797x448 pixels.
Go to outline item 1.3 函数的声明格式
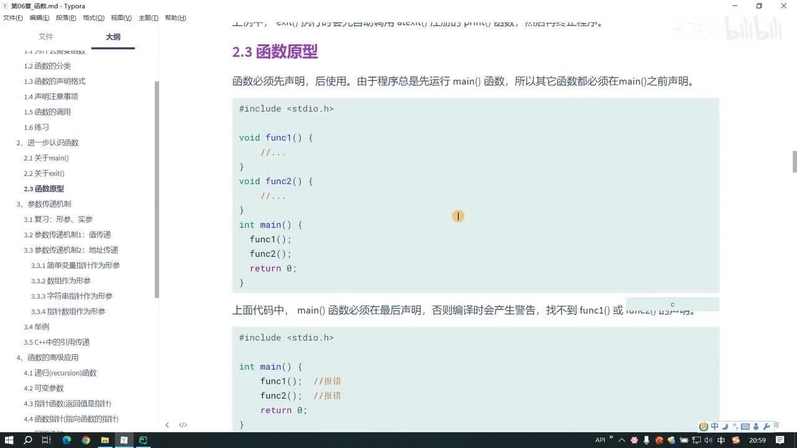(x=55, y=82)
